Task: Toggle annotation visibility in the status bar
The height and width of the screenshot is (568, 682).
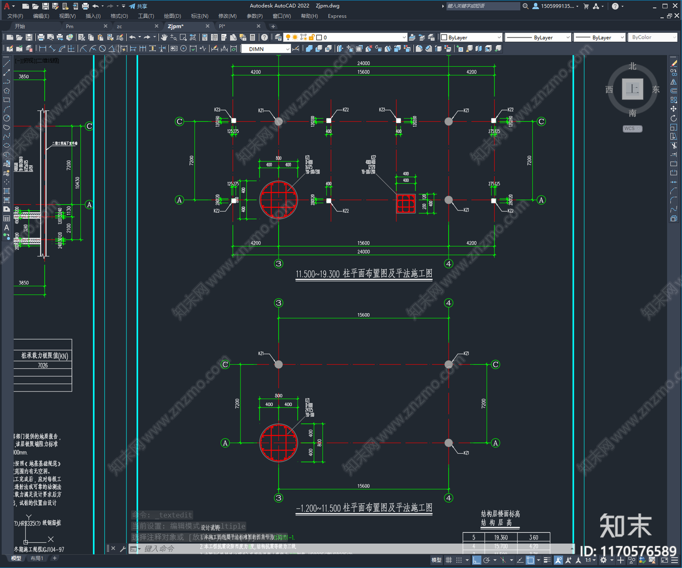Action: (558, 560)
